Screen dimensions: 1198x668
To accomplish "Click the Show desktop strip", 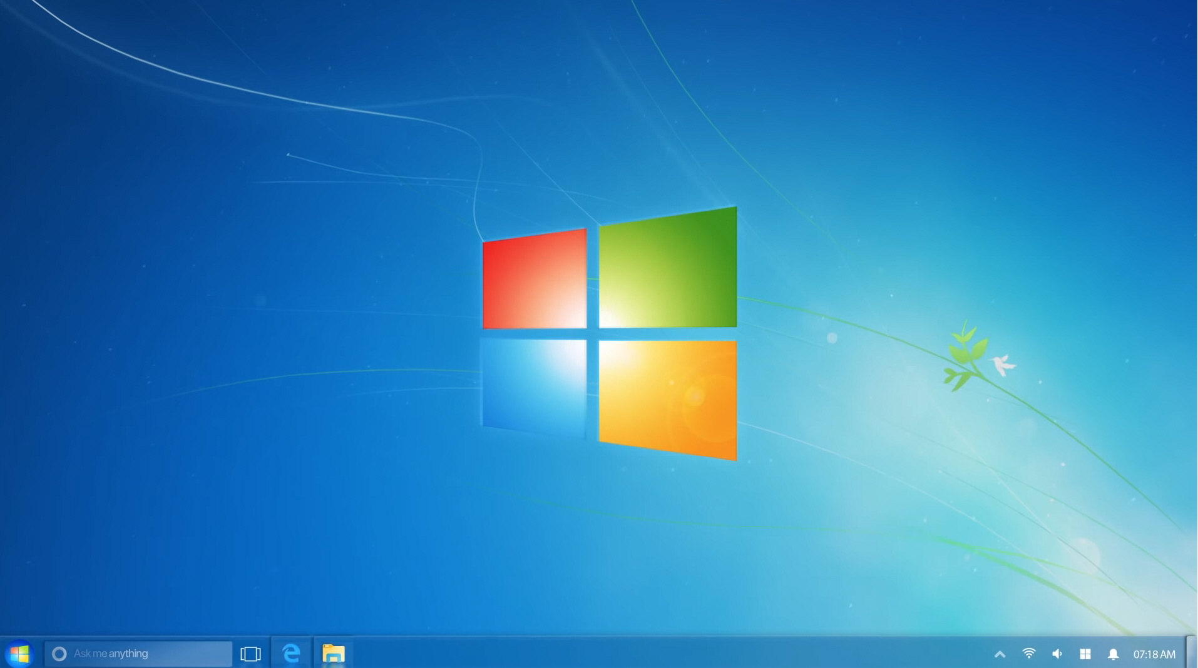I will click(x=1192, y=652).
